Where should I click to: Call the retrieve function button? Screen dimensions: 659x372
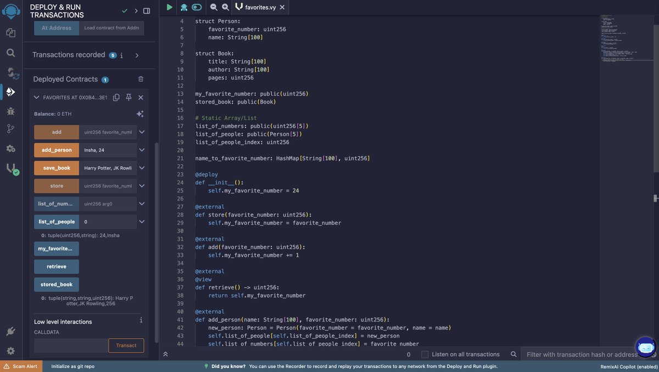coord(57,267)
